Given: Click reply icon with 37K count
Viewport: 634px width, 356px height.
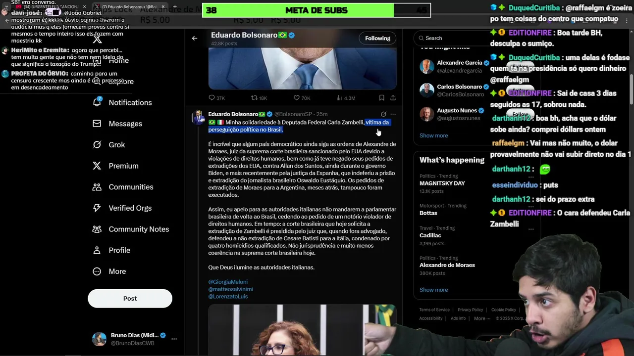Looking at the screenshot, I should click(211, 98).
